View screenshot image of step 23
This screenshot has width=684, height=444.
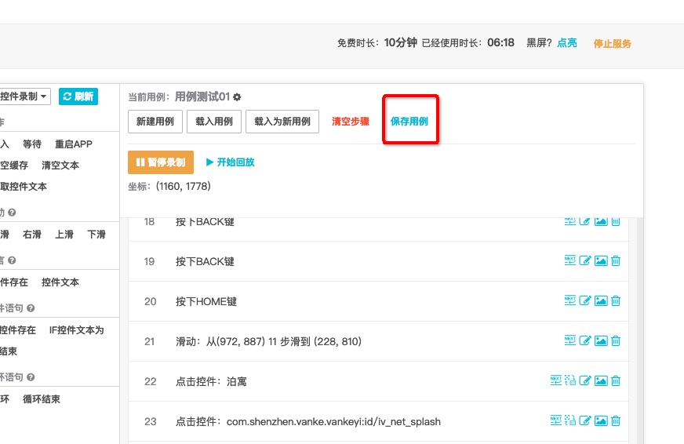coord(601,420)
